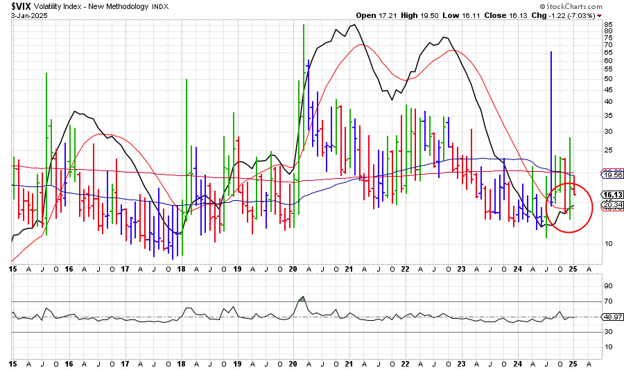This screenshot has width=624, height=370.
Task: Click the '18' year label on time axis
Action: (180, 268)
